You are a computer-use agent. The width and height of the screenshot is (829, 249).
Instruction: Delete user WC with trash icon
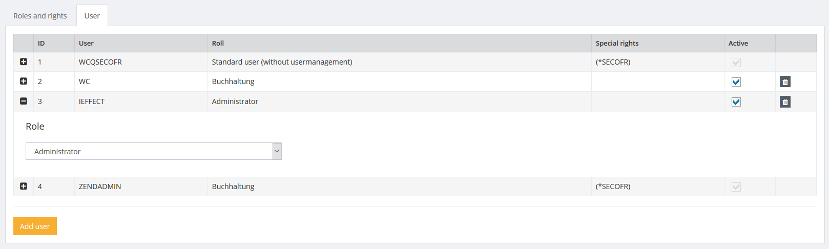point(785,81)
